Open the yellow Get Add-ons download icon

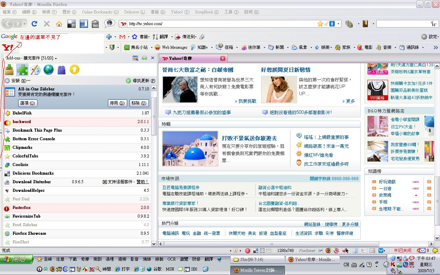[9, 70]
